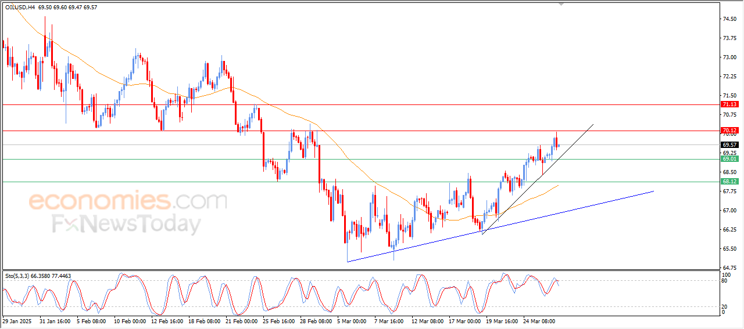This screenshot has height=329, width=744.
Task: Click the 24 Mar 08:00 date label
Action: tap(539, 320)
